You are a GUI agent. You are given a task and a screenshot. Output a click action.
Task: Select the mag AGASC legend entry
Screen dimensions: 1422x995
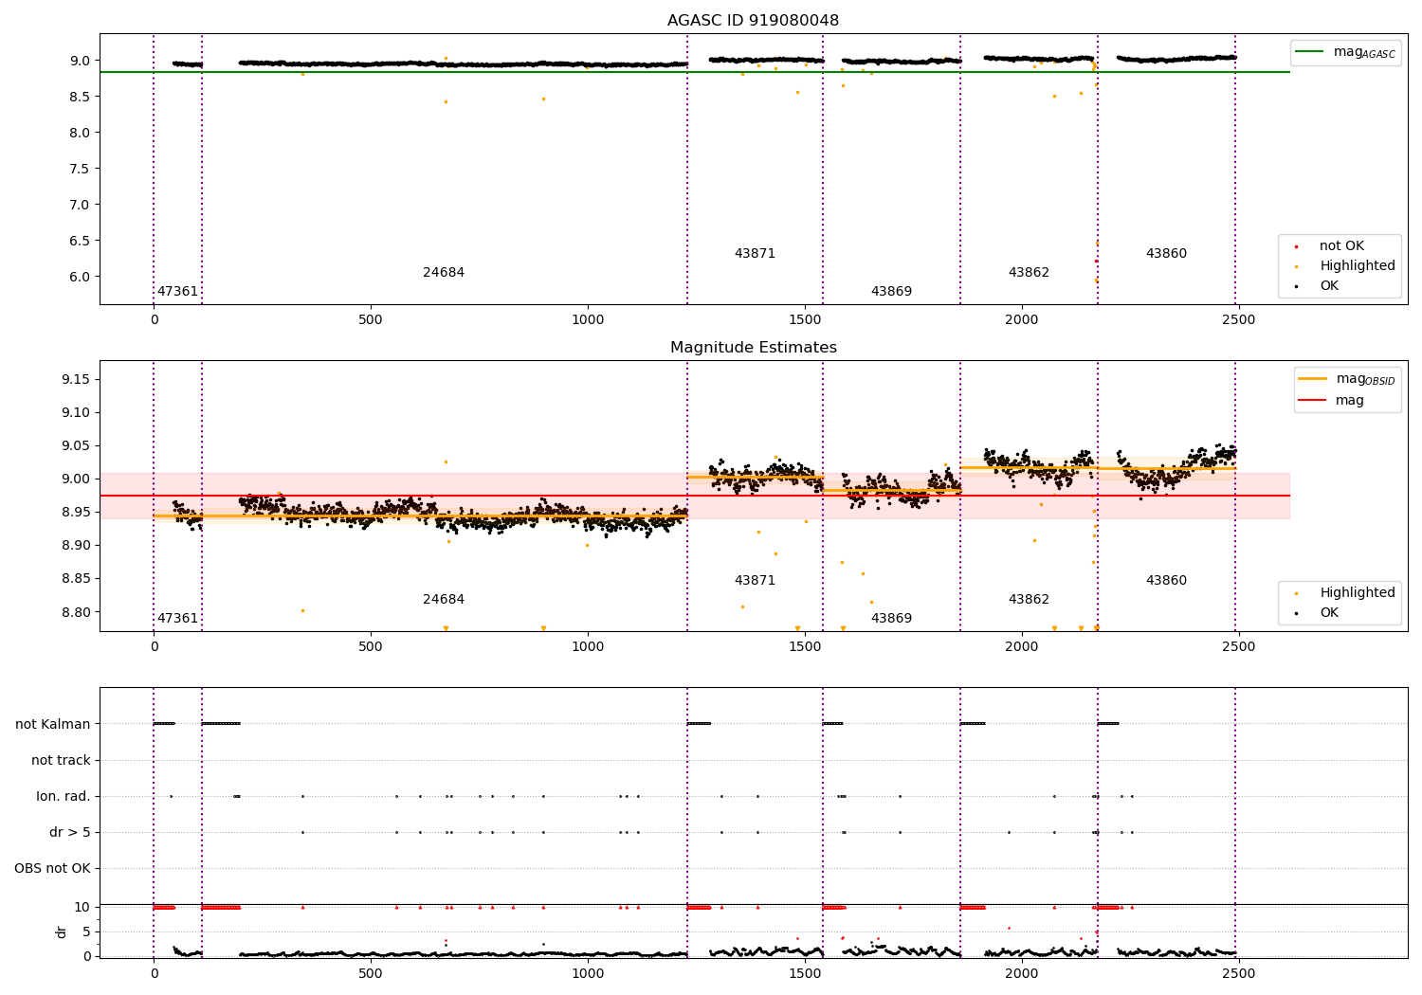pyautogui.click(x=1345, y=52)
